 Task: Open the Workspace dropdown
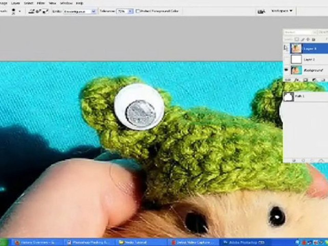(x=282, y=11)
